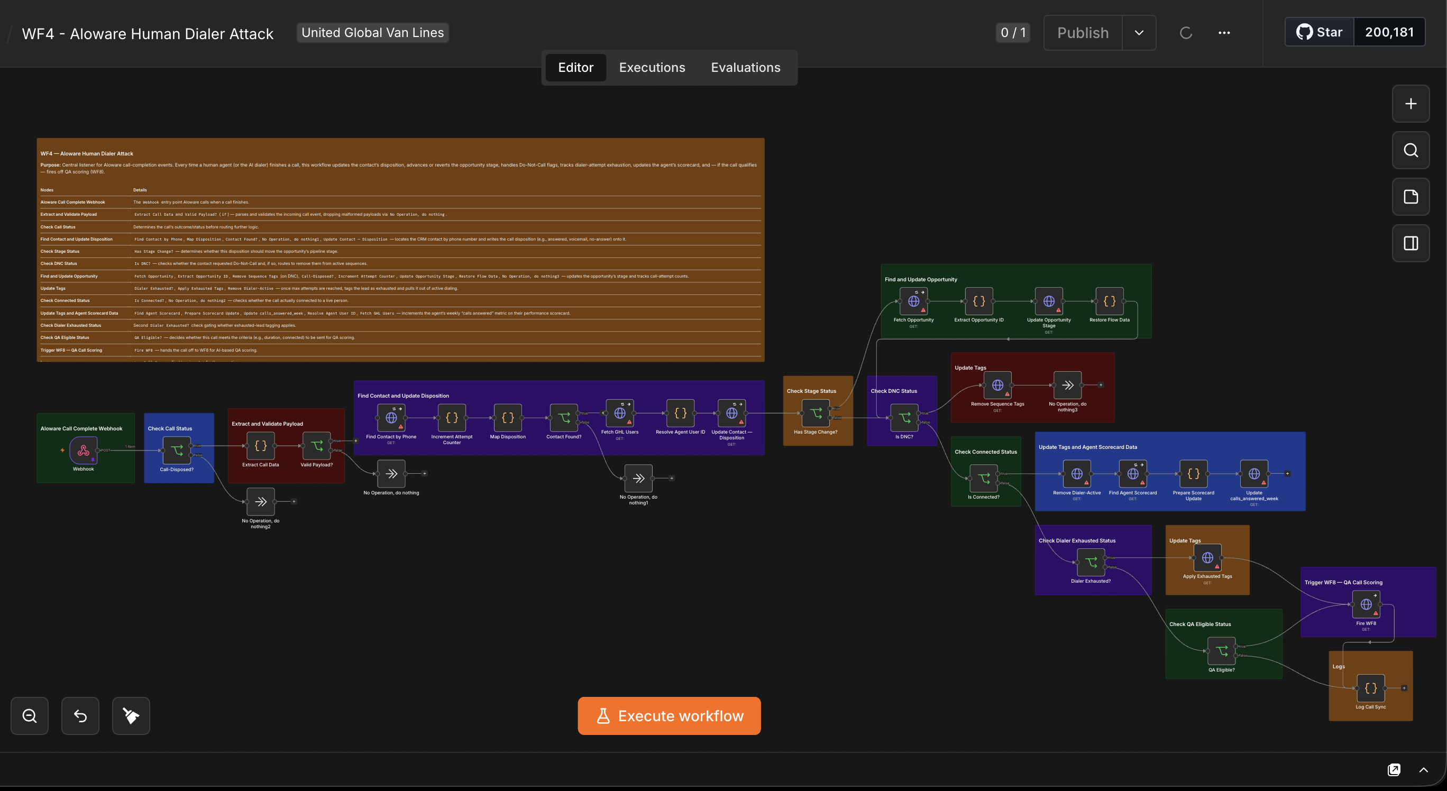
Task: Open the Update calls_answered_week node
Action: coord(1254,474)
